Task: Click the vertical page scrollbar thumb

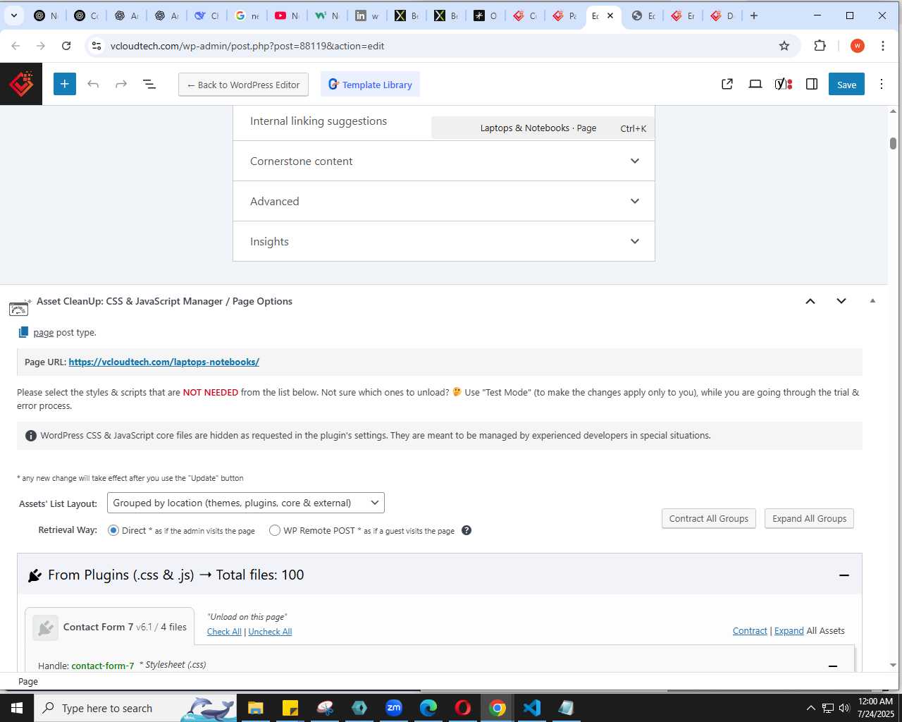Action: point(893,143)
